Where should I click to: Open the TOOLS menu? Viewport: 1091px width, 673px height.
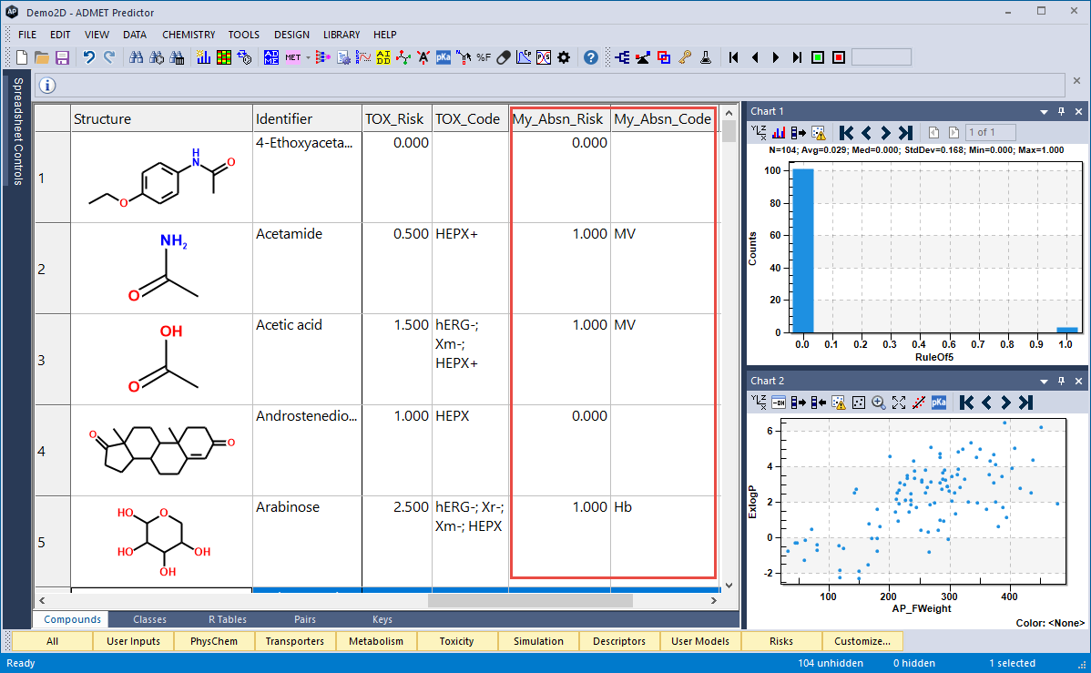[x=243, y=35]
